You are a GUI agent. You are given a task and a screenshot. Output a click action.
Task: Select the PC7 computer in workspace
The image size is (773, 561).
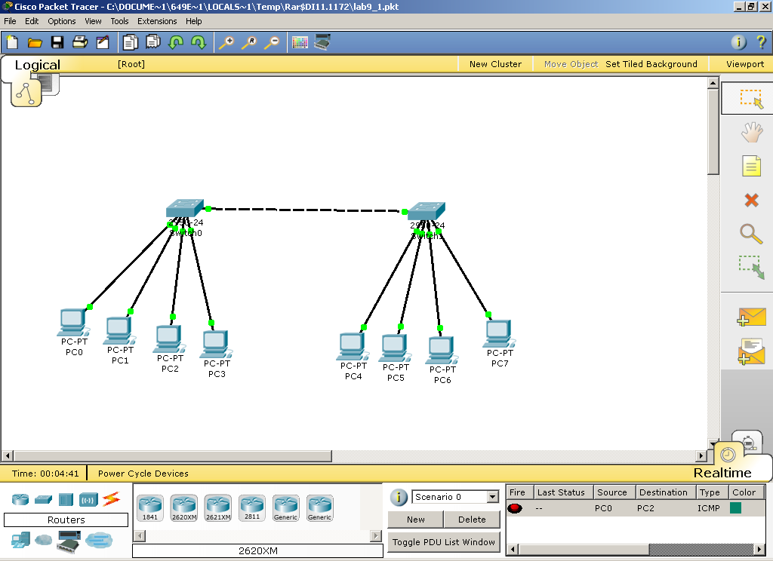[499, 334]
